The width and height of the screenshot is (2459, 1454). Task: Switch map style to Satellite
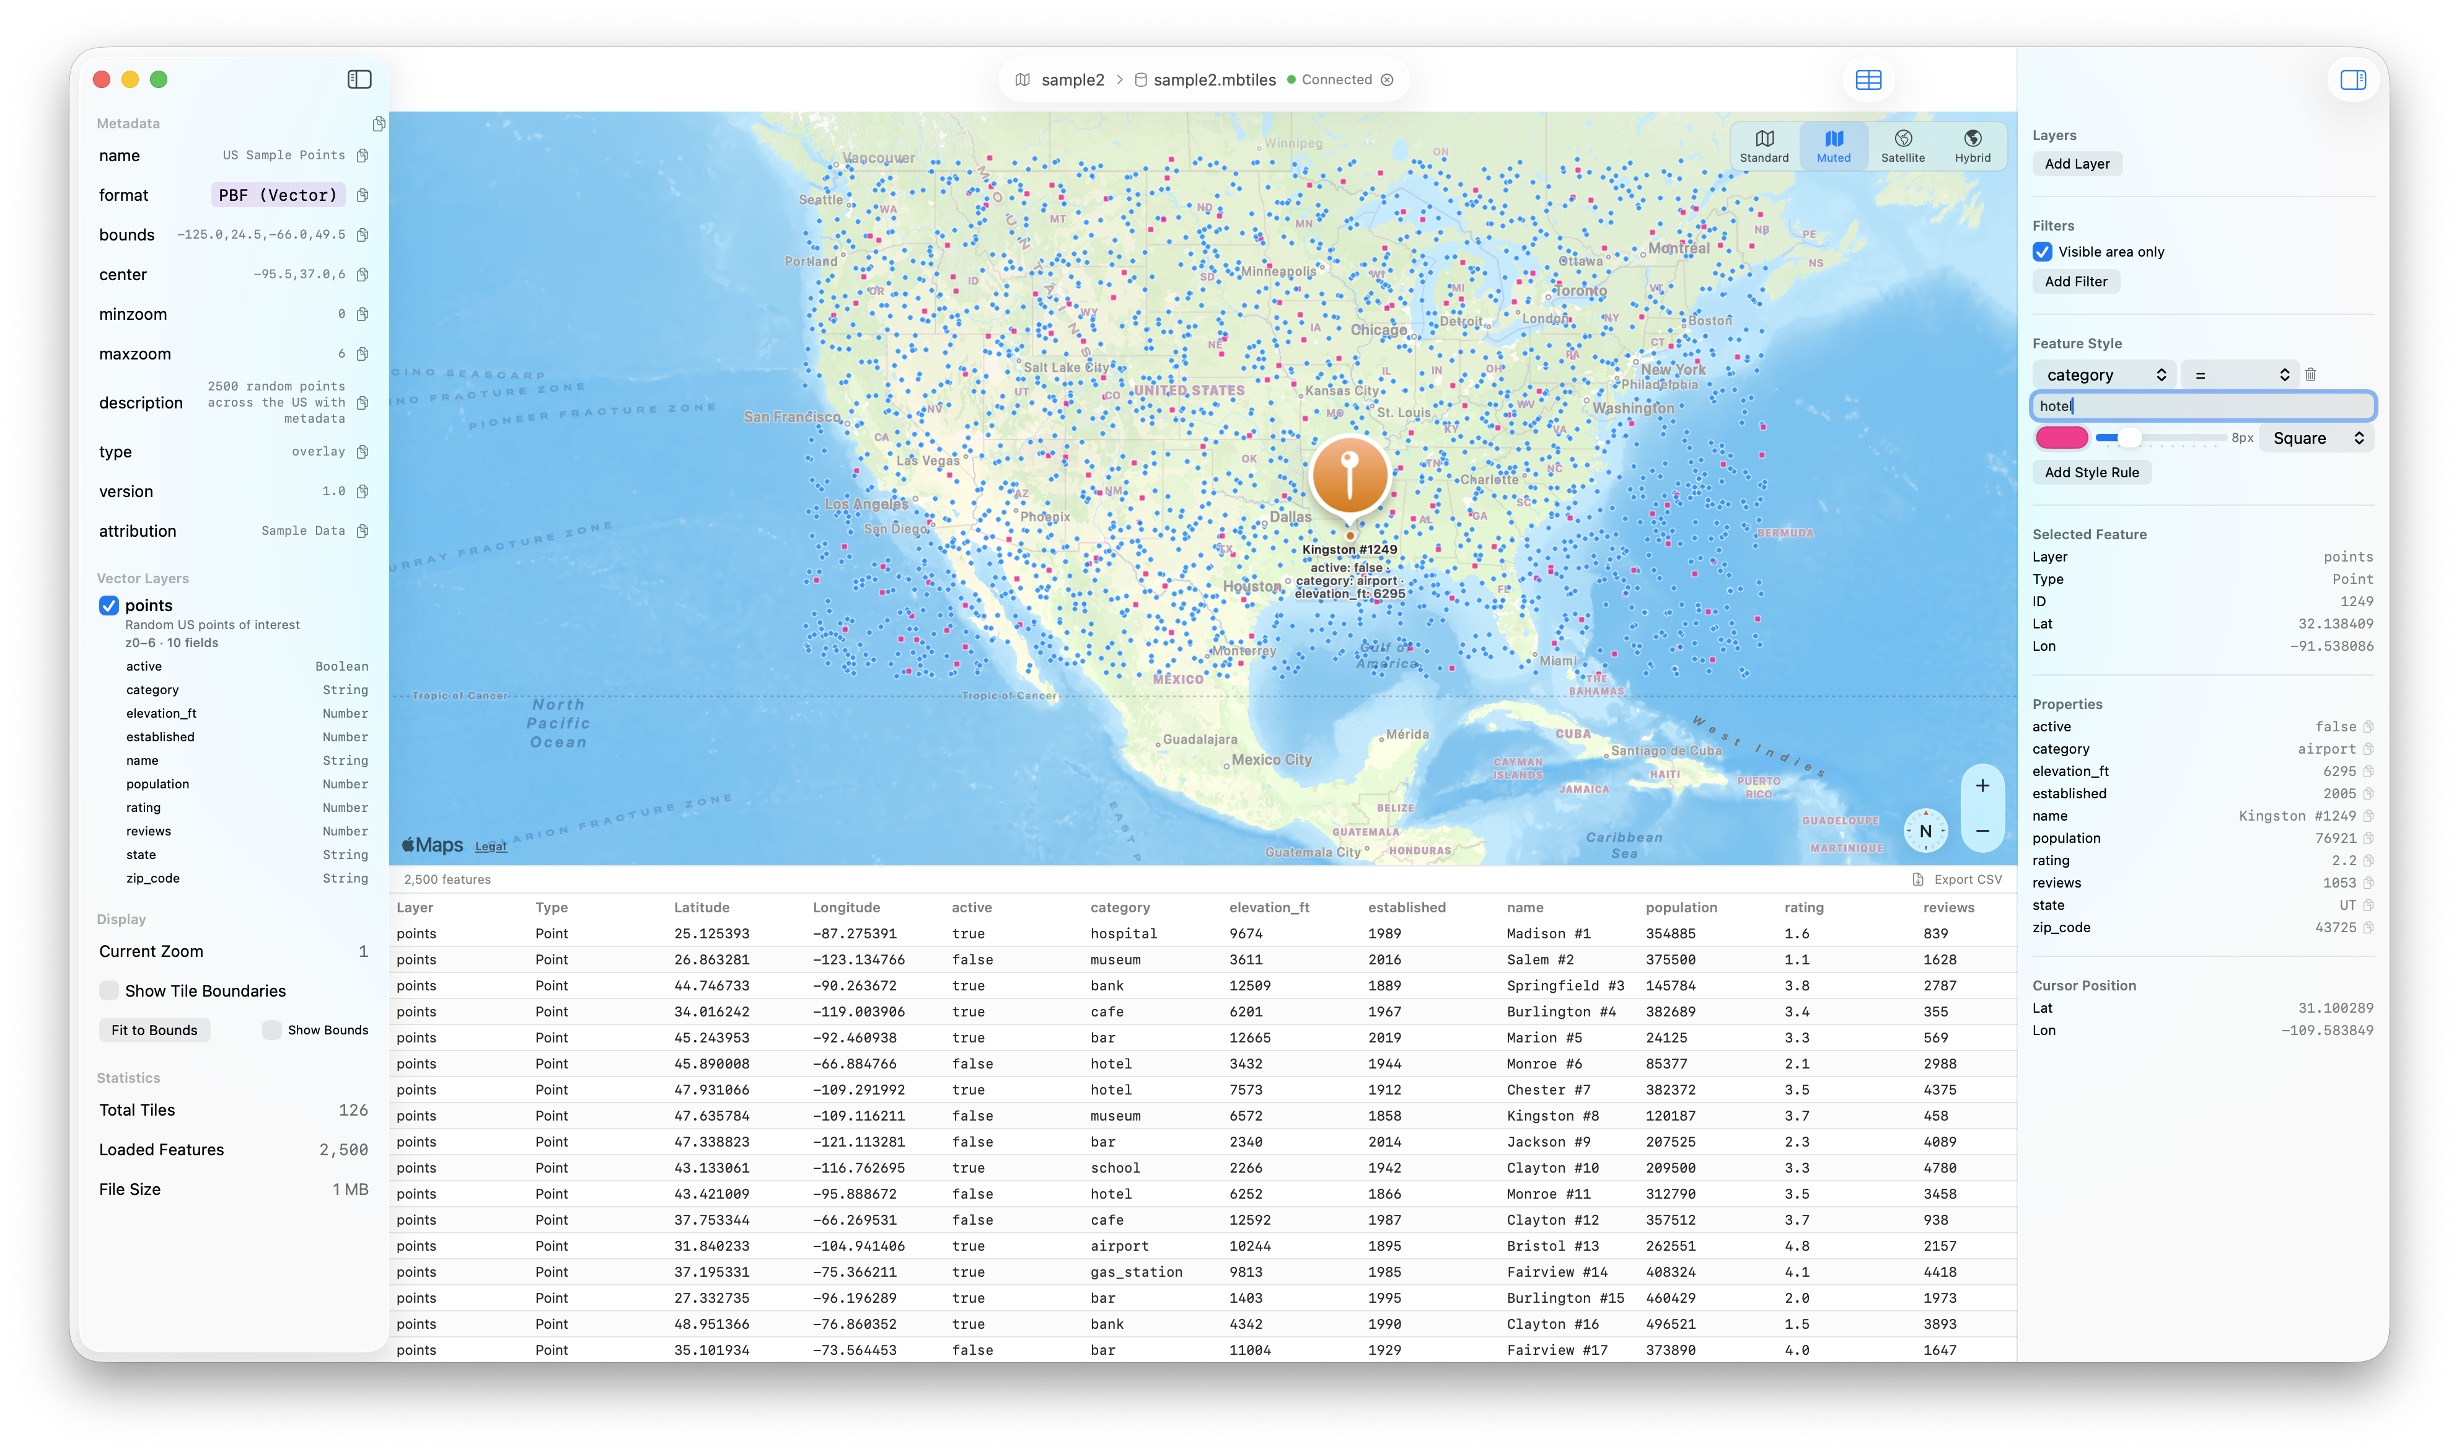pyautogui.click(x=1903, y=145)
